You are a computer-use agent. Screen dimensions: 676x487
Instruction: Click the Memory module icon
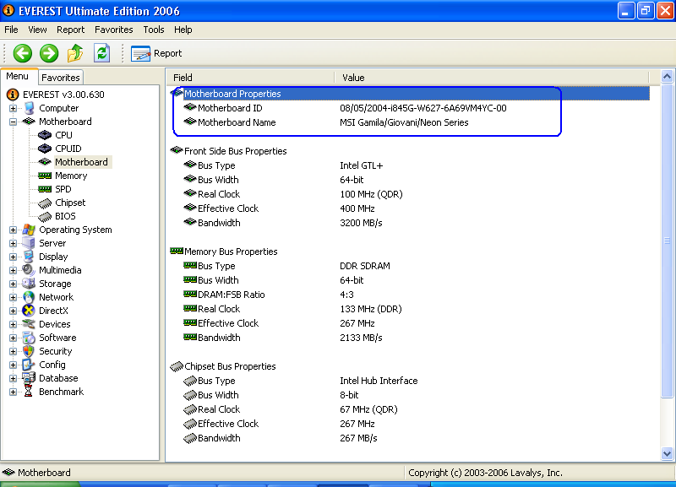(45, 176)
